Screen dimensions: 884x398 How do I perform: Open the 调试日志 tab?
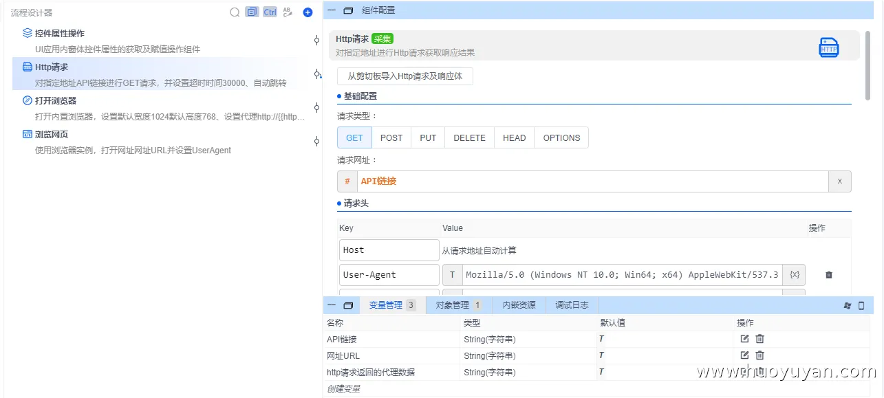pos(571,304)
